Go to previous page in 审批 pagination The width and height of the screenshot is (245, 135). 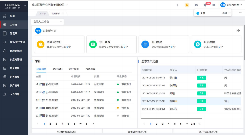[x=37, y=123]
